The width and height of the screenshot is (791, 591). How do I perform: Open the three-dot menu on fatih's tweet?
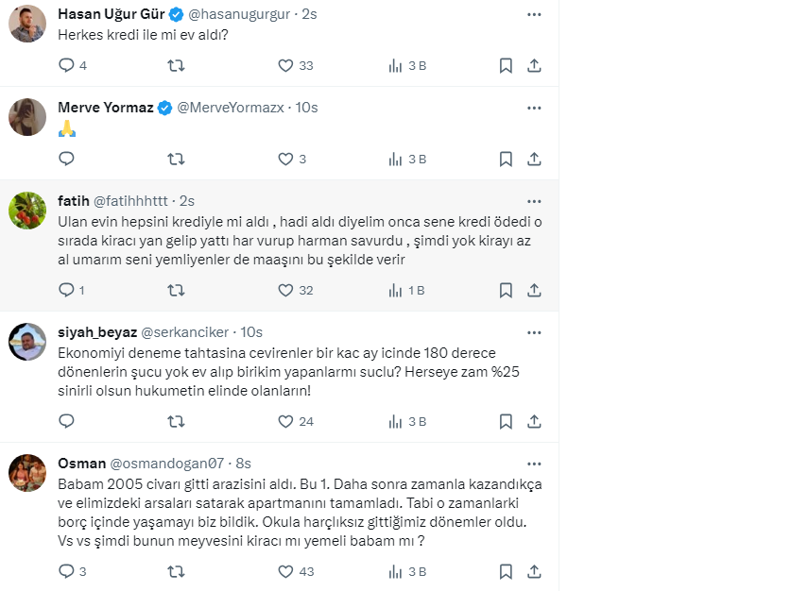pyautogui.click(x=534, y=201)
